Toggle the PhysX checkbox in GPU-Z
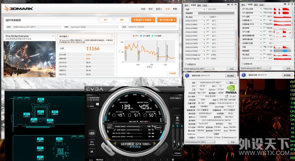Image resolution: width=295 pixels, height=161 pixels. pos(215,137)
